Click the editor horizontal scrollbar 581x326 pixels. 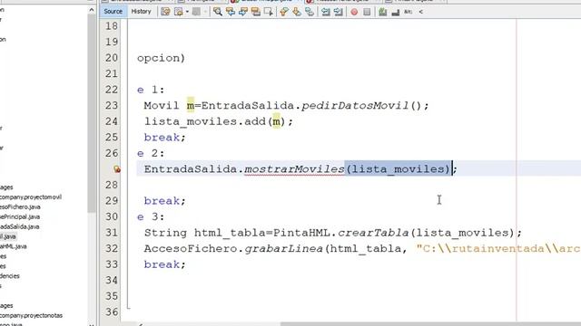pyautogui.click(x=429, y=324)
